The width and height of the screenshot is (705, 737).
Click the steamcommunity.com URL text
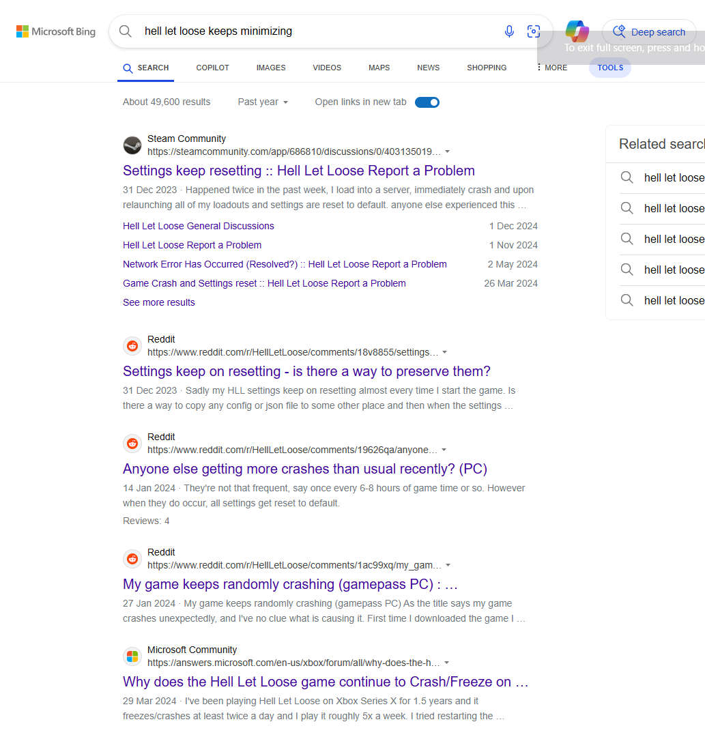click(294, 151)
